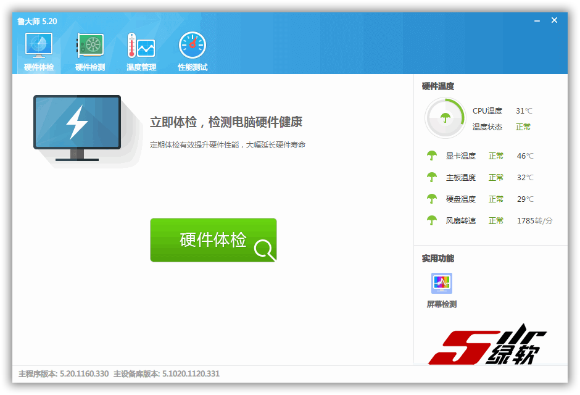The width and height of the screenshot is (580, 395).
Task: Click the 主设备库版本 database version text
Action: pos(167,373)
